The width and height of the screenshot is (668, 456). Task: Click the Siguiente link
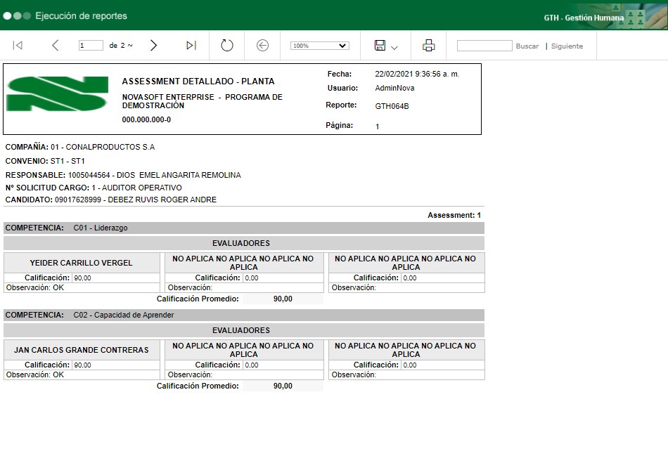point(567,46)
